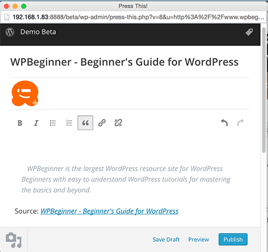
Task: Open the add media camera icon
Action: 14,240
